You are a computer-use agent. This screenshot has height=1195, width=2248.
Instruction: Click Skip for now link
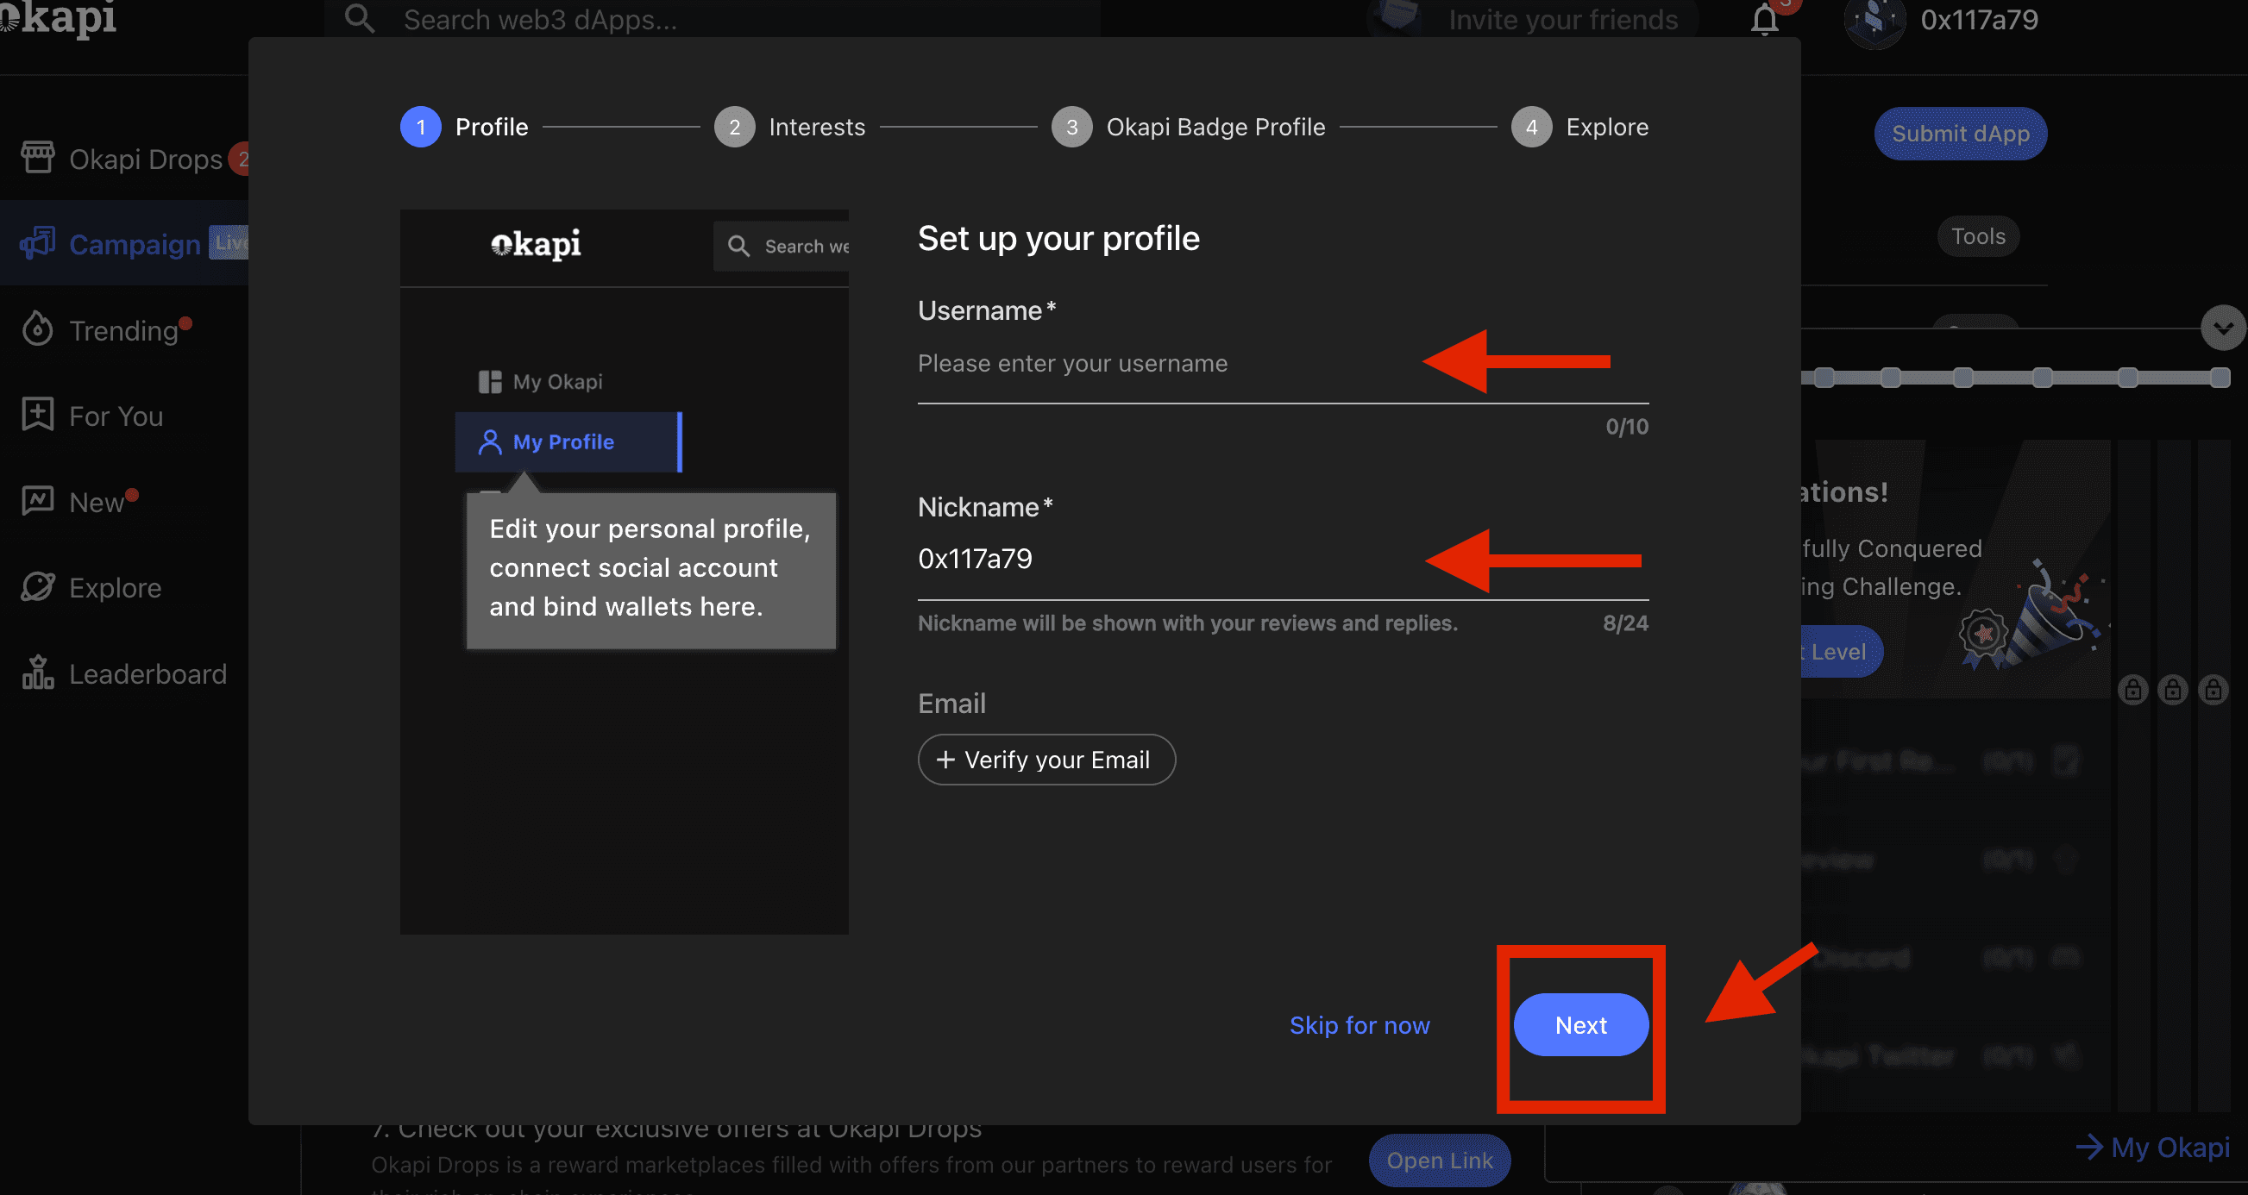[x=1359, y=1025]
